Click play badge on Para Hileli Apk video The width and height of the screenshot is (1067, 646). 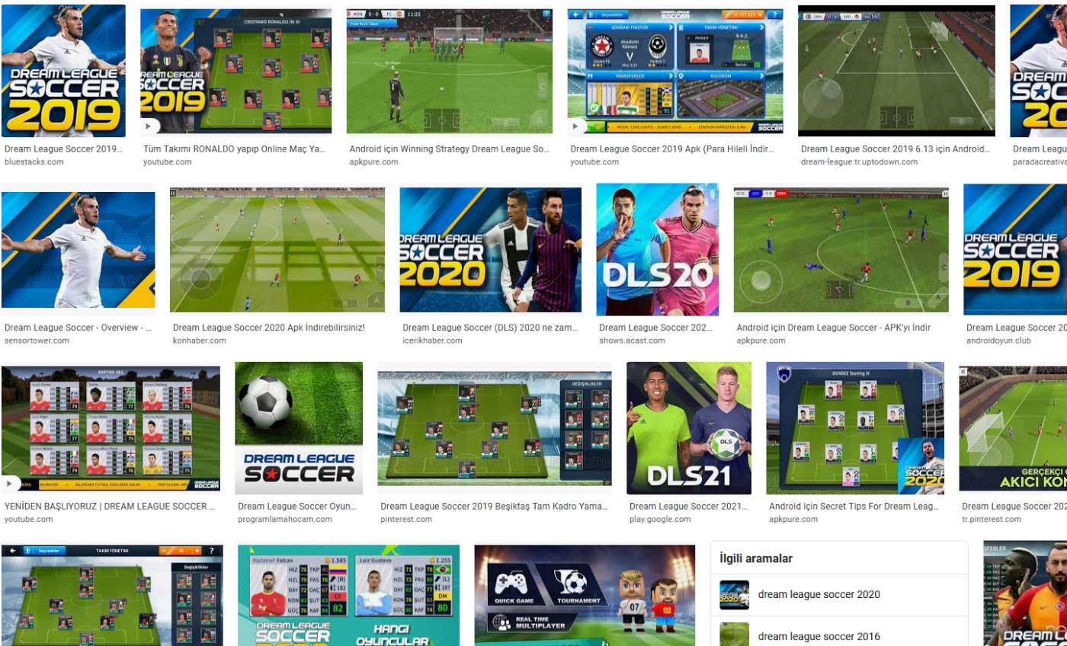(x=577, y=126)
